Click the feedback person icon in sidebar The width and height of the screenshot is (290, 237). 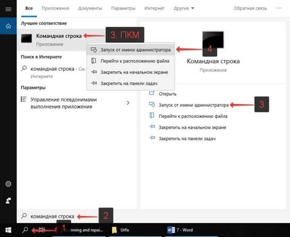coord(8,201)
